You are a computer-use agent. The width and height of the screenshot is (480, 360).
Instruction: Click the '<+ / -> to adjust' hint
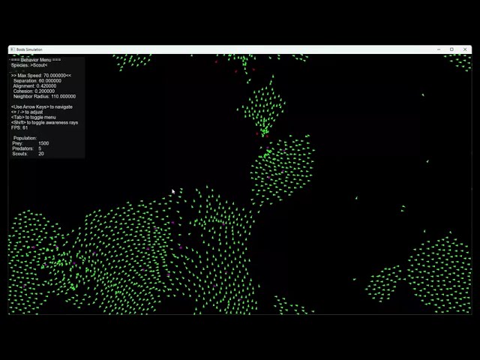pyautogui.click(x=27, y=112)
